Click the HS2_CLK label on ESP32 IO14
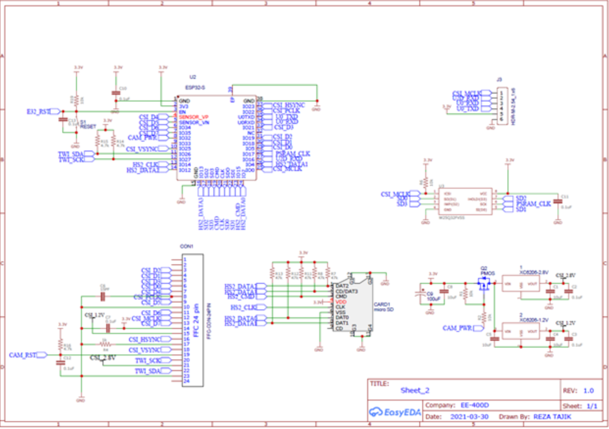Viewport: 609px width, 429px height. pos(146,164)
